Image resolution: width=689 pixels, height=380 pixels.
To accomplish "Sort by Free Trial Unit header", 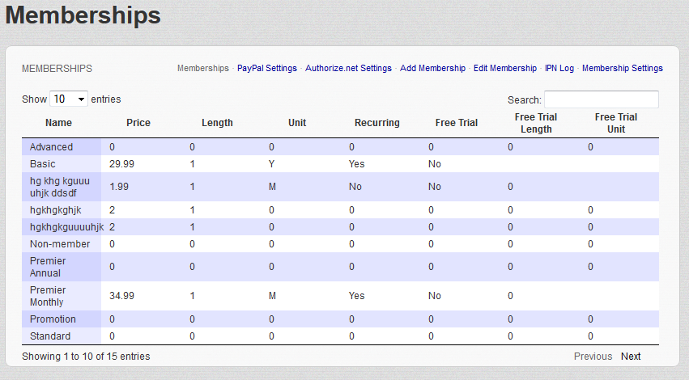I will (x=616, y=123).
